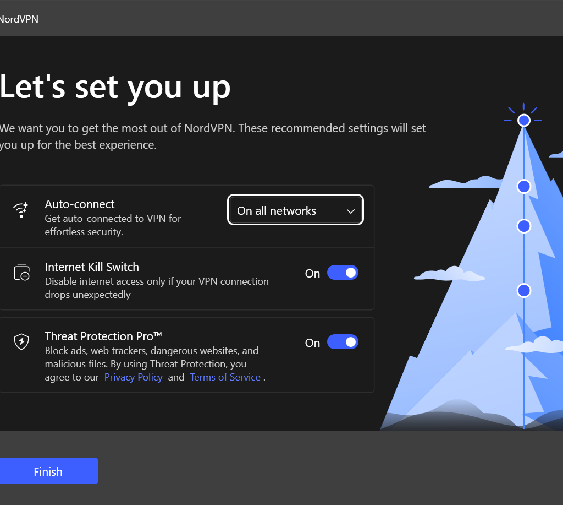563x505 pixels.
Task: Click the computer with minus sign icon
Action: coord(21,273)
